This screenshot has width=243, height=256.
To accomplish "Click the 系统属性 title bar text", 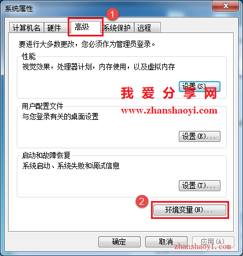I will click(x=19, y=9).
